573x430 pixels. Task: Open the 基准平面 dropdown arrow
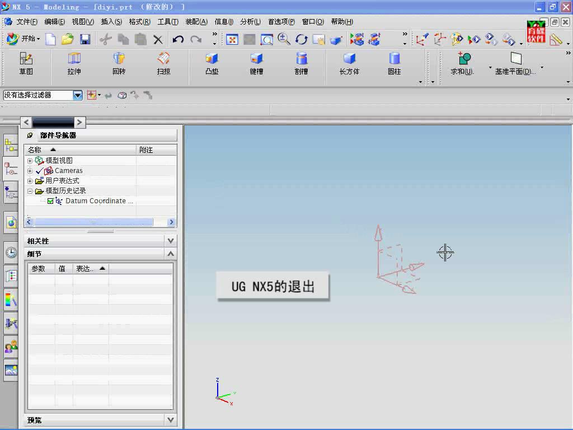pyautogui.click(x=542, y=68)
